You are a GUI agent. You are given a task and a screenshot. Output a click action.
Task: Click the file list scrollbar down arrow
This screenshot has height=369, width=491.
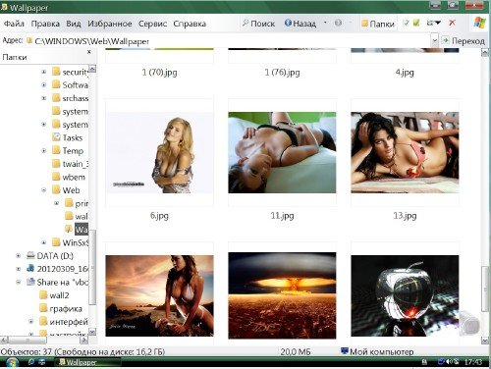(485, 341)
